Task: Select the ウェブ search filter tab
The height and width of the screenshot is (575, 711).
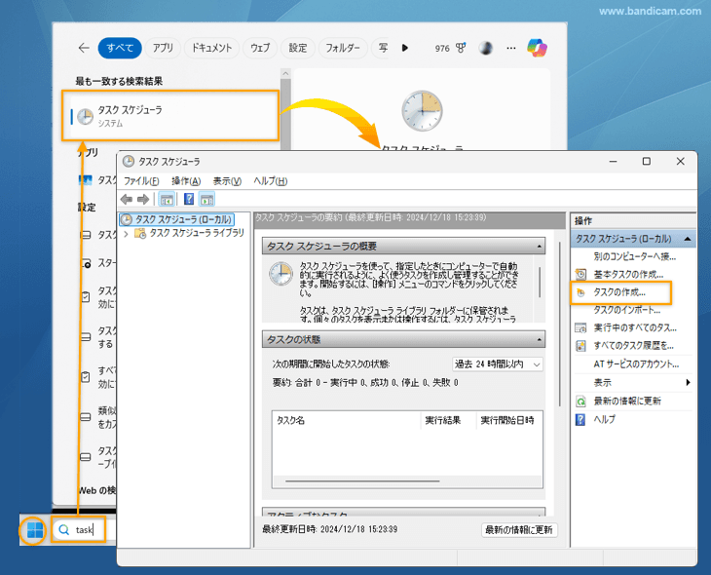Action: coord(260,48)
